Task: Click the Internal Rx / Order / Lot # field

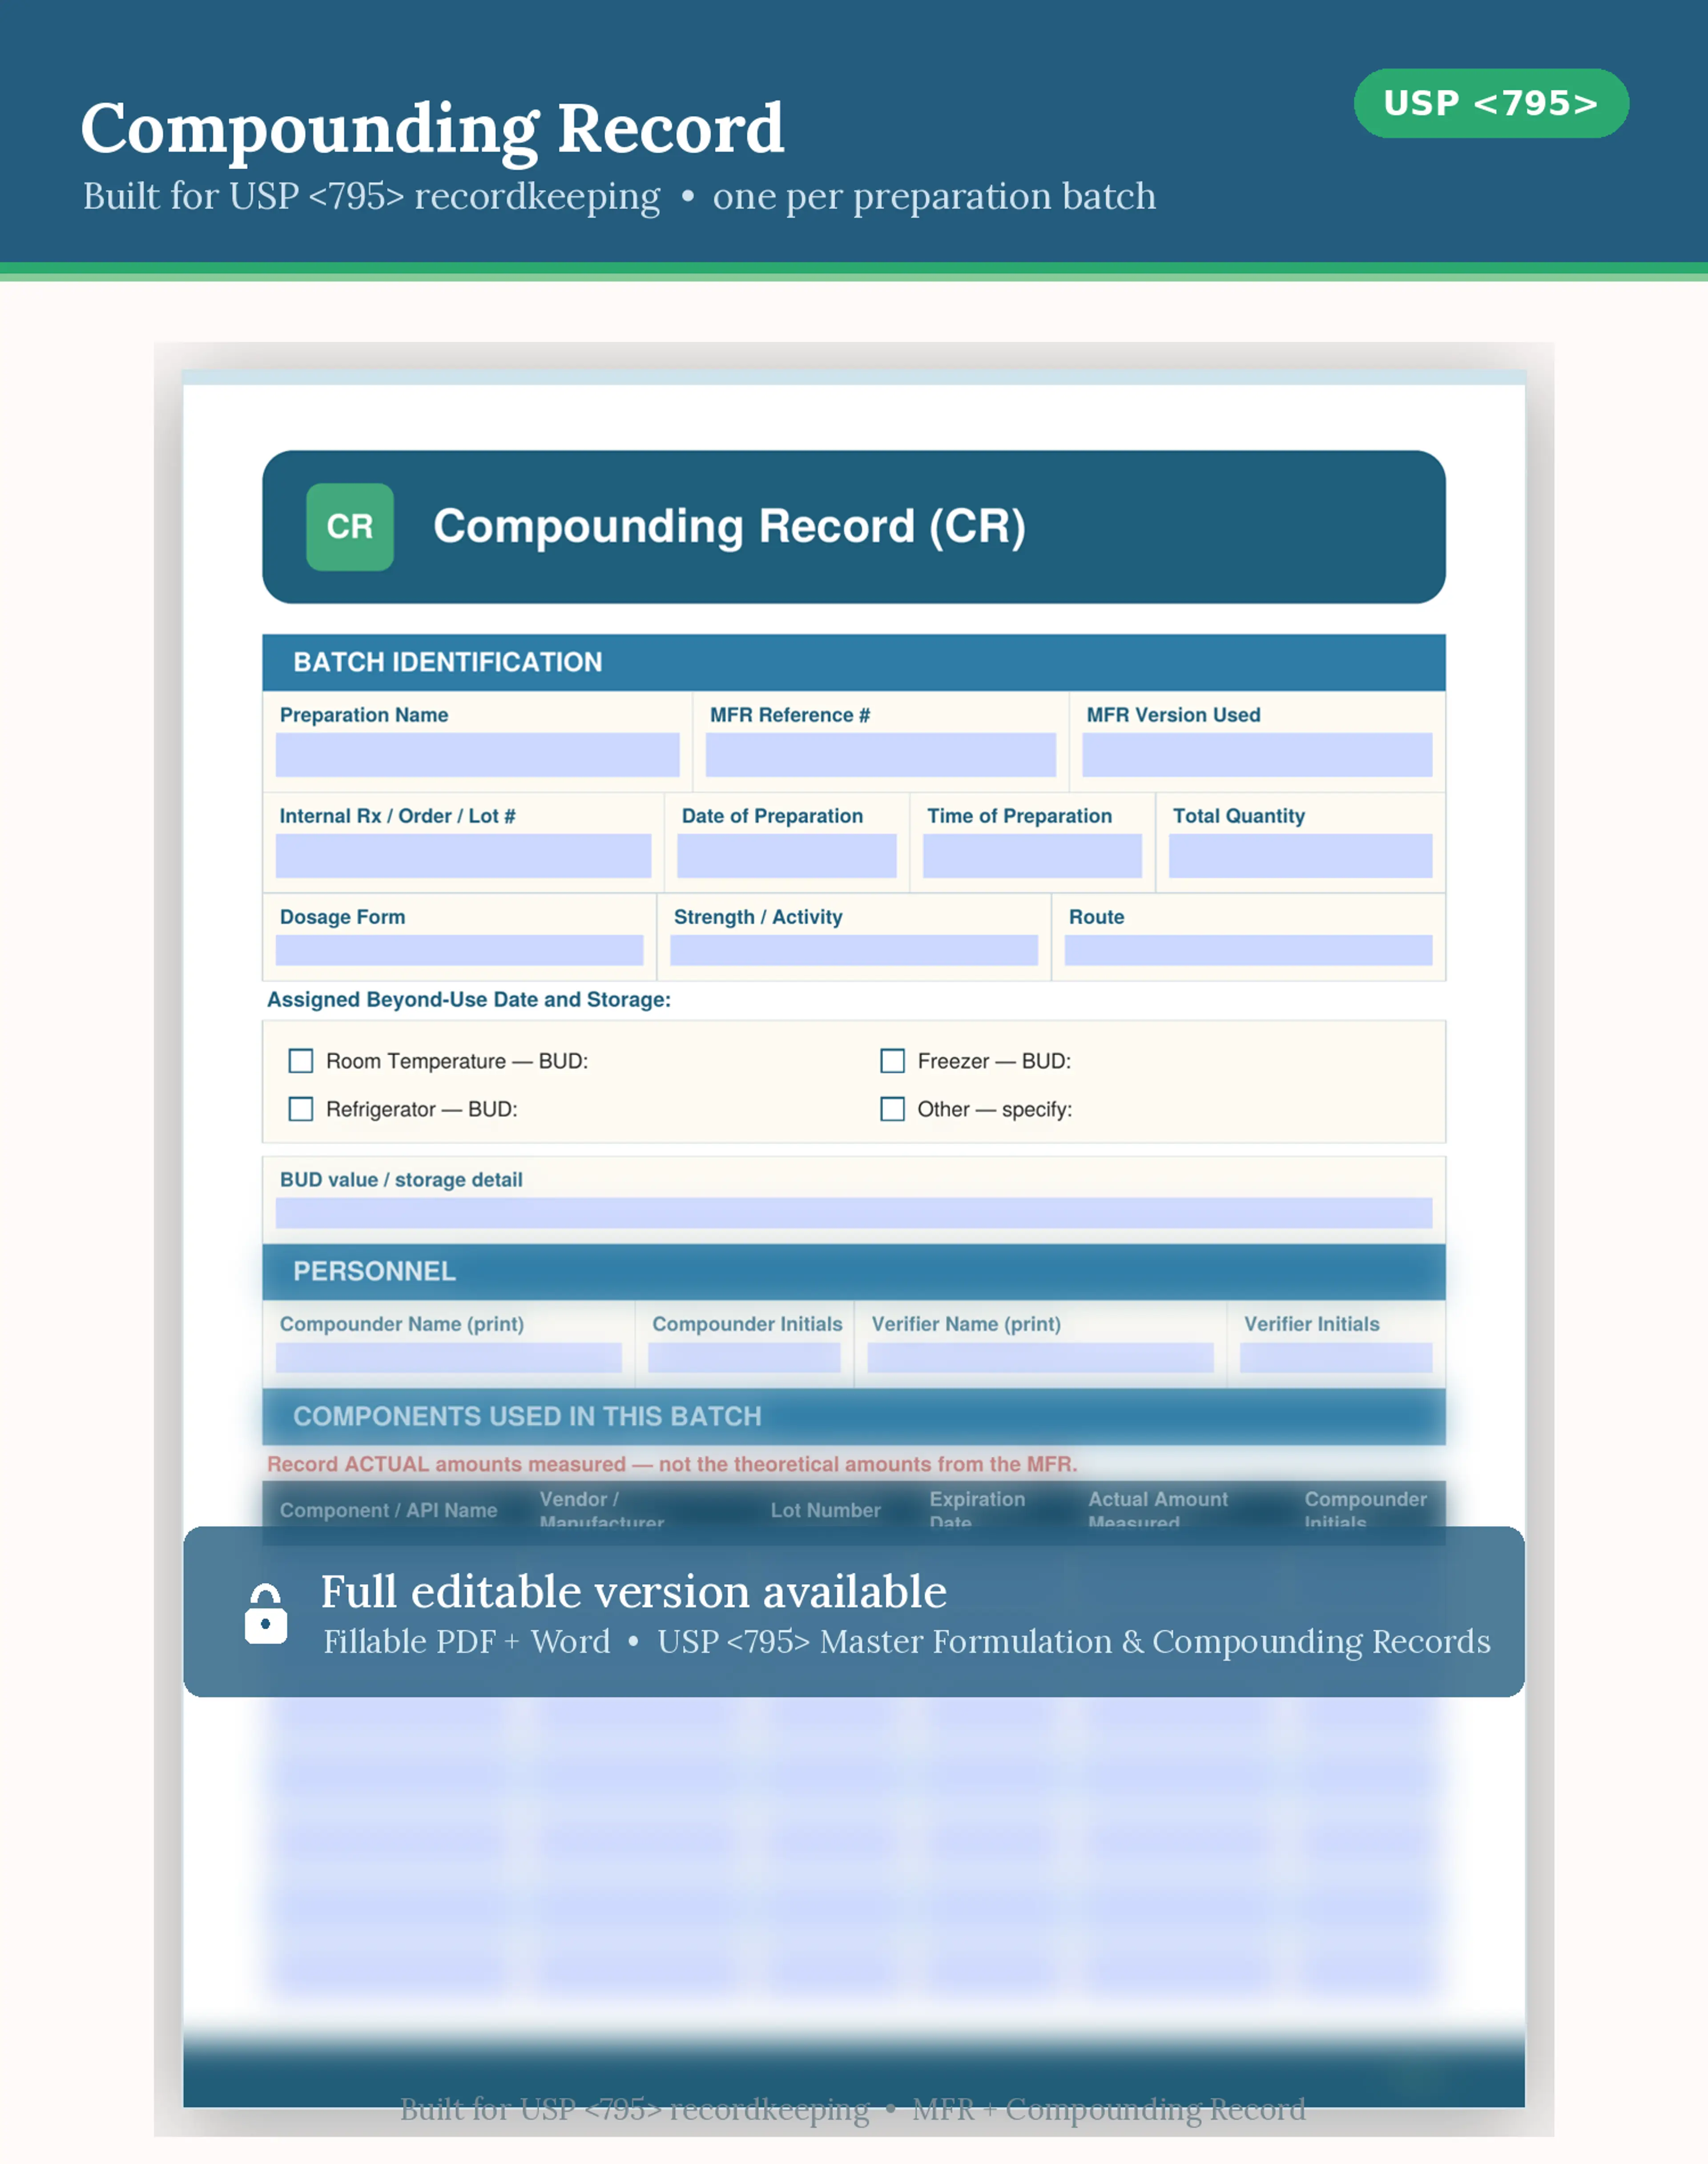Action: tap(463, 856)
